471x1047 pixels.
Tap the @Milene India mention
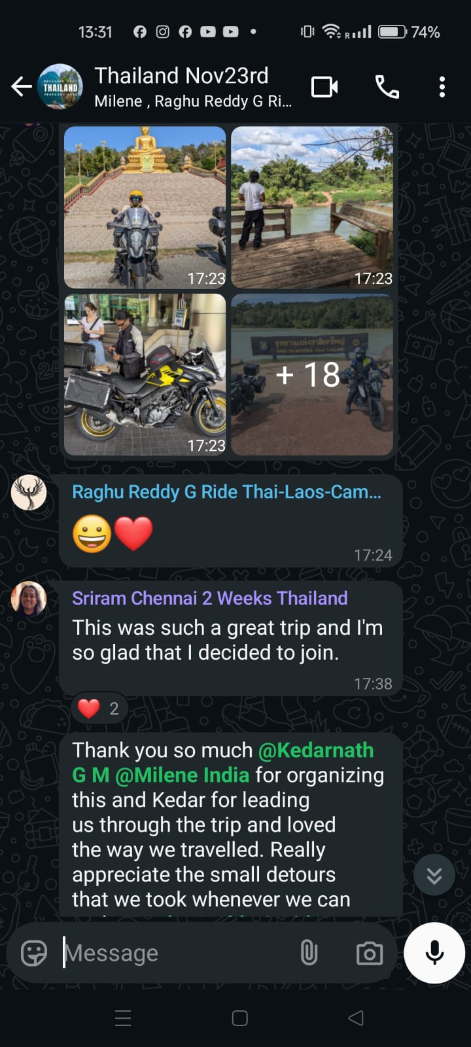click(183, 775)
